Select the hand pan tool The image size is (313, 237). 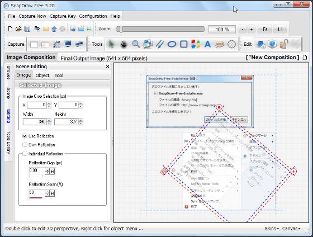(x=124, y=44)
